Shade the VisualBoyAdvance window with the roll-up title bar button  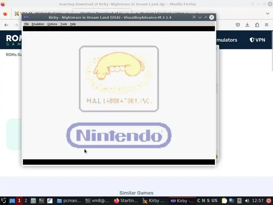tap(194, 17)
